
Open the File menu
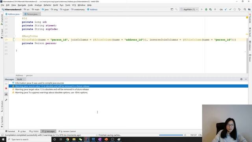(x=2, y=5)
